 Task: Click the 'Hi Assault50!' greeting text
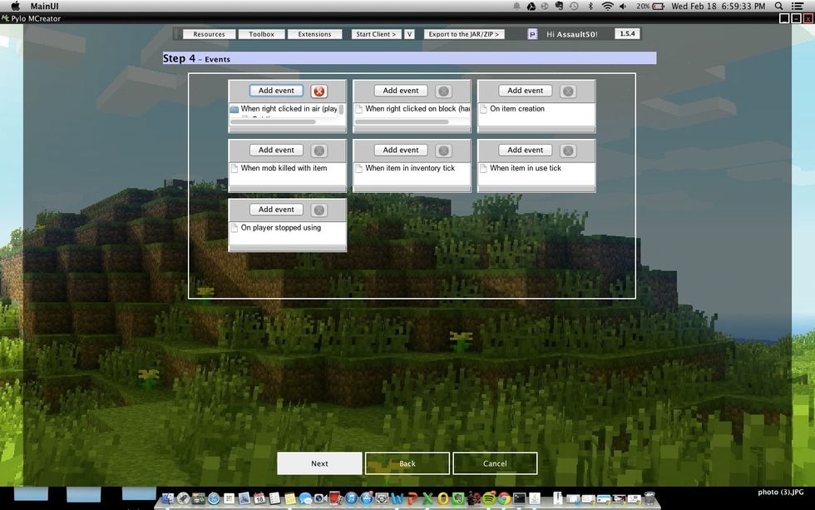pos(572,34)
